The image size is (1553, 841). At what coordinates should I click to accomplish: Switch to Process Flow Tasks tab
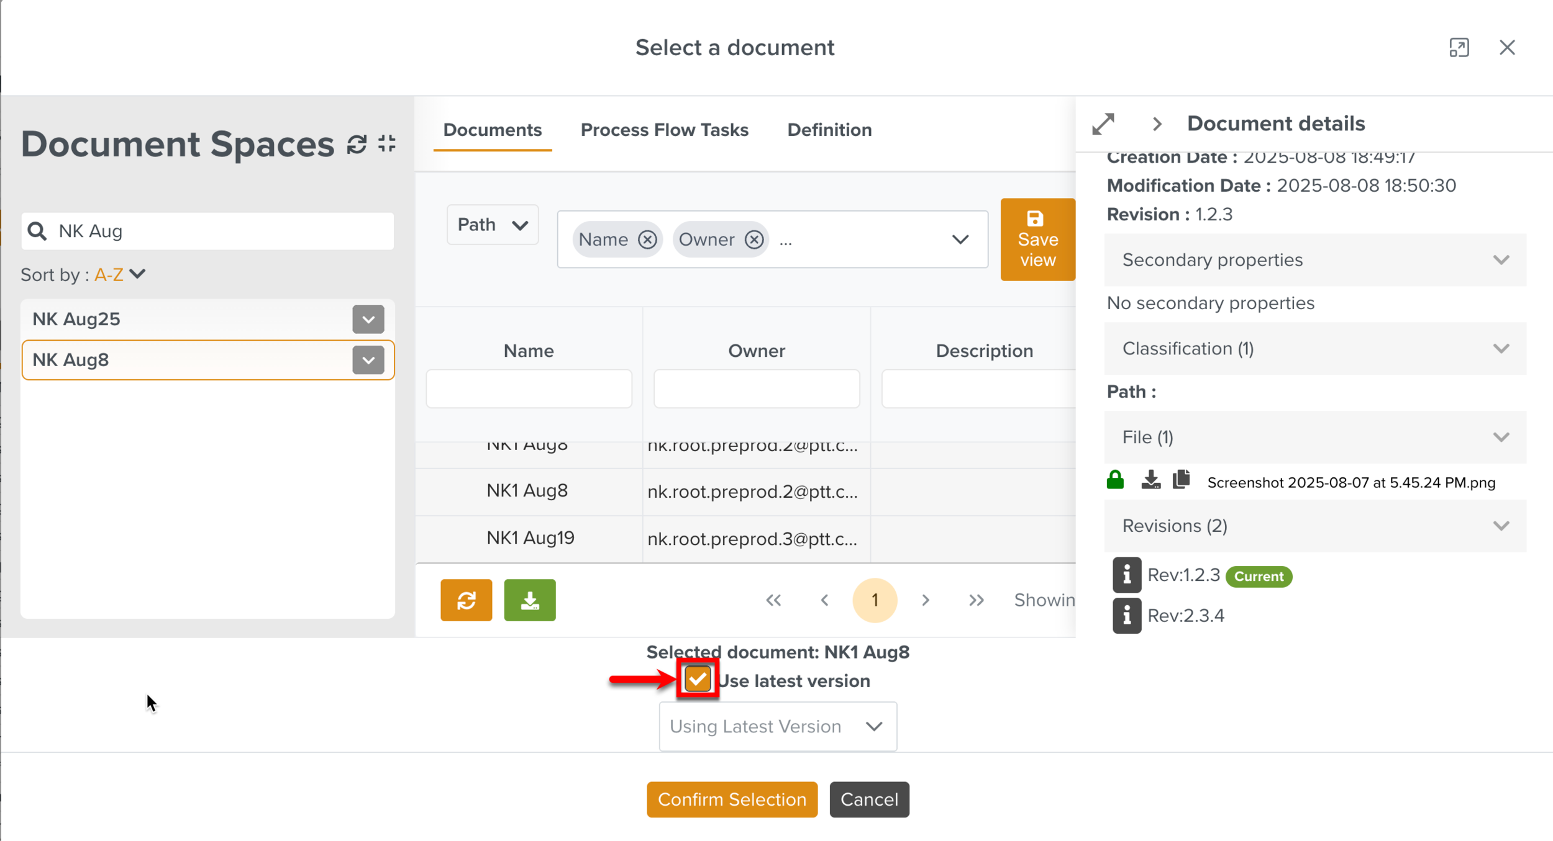tap(664, 130)
